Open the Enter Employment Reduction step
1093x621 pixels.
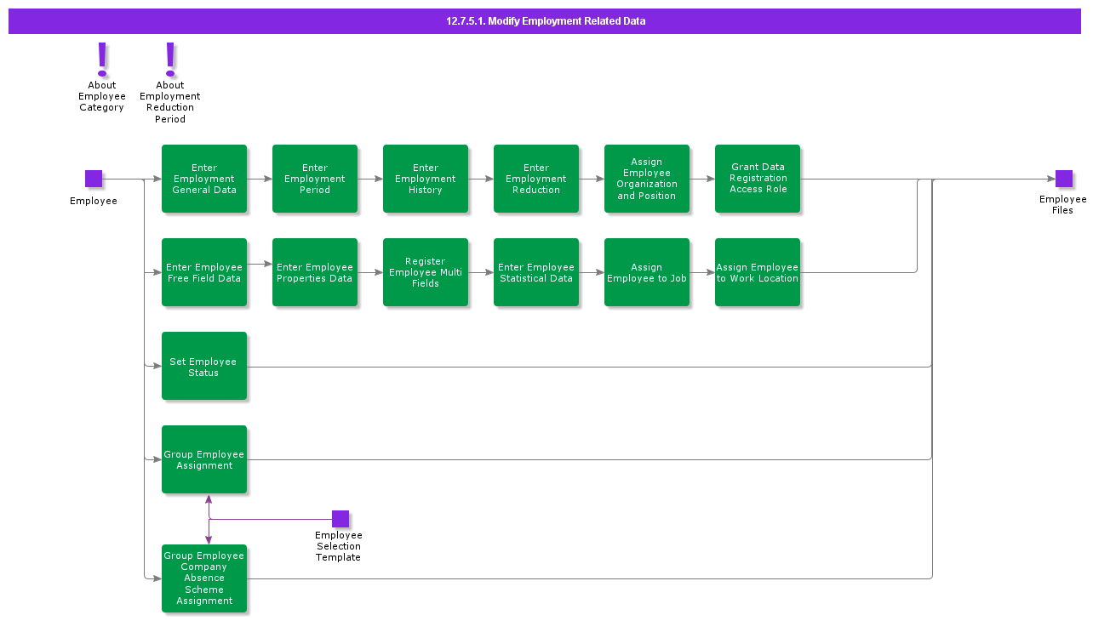536,179
